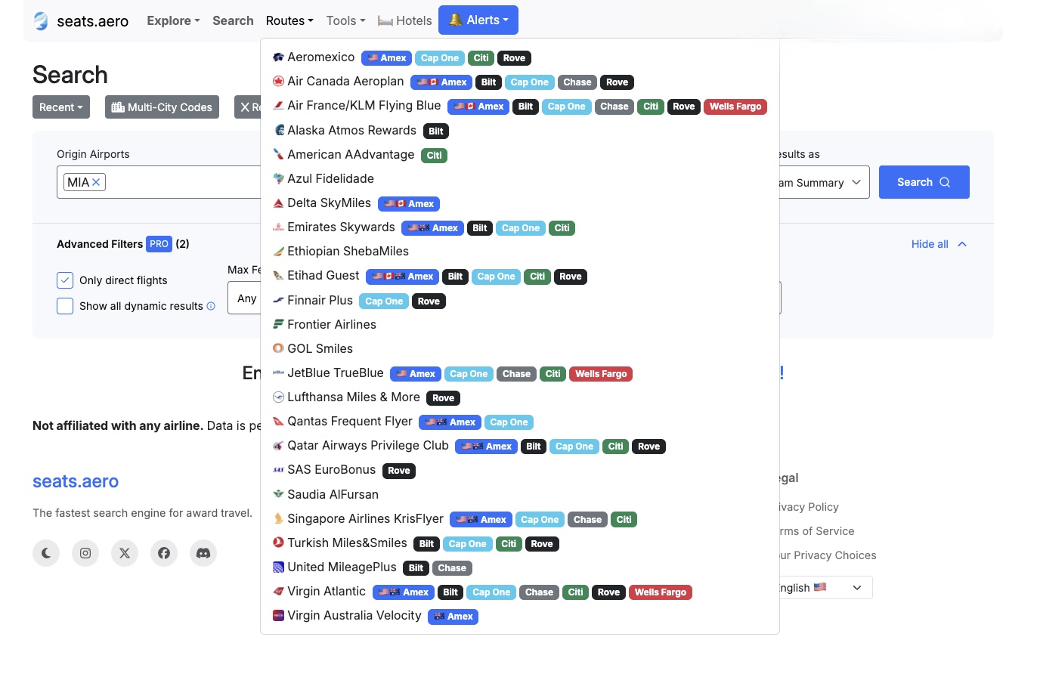Click the info icon beside dynamic results
1040x677 pixels.
[211, 306]
